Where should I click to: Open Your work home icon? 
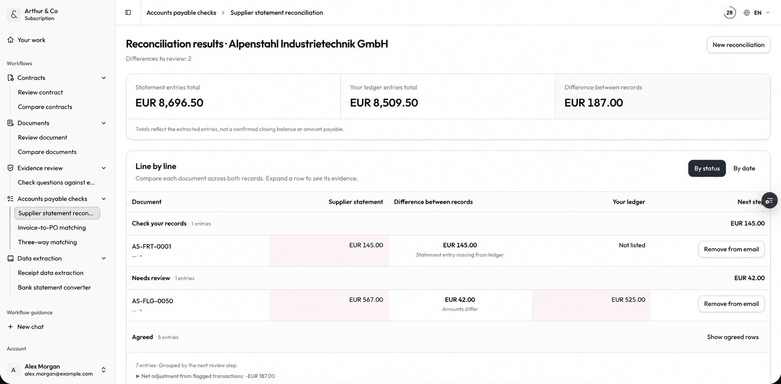(10, 40)
